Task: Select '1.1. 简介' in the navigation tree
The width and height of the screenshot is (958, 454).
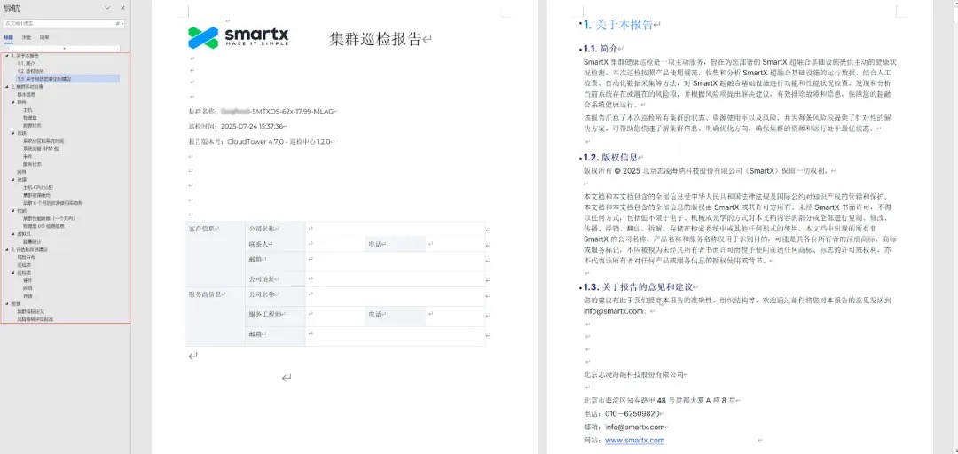Action: [x=26, y=64]
